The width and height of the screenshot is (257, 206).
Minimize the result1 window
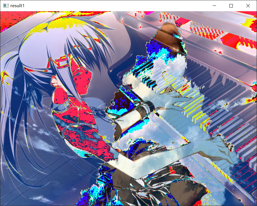(214, 6)
